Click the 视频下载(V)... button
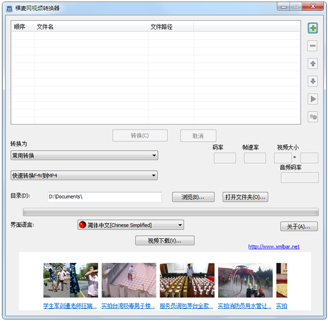The height and width of the screenshot is (321, 328). (x=165, y=241)
